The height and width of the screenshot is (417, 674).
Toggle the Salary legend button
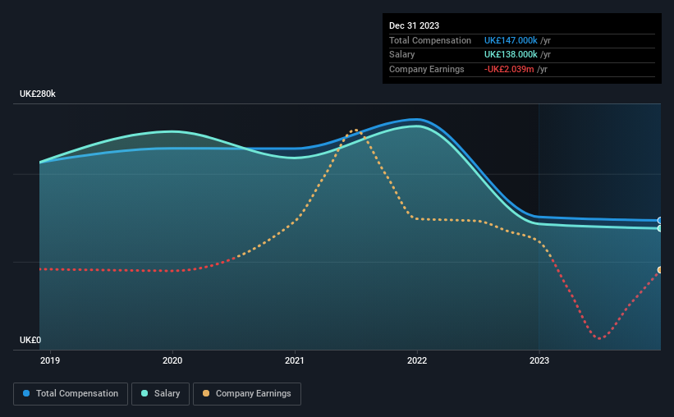click(x=160, y=394)
